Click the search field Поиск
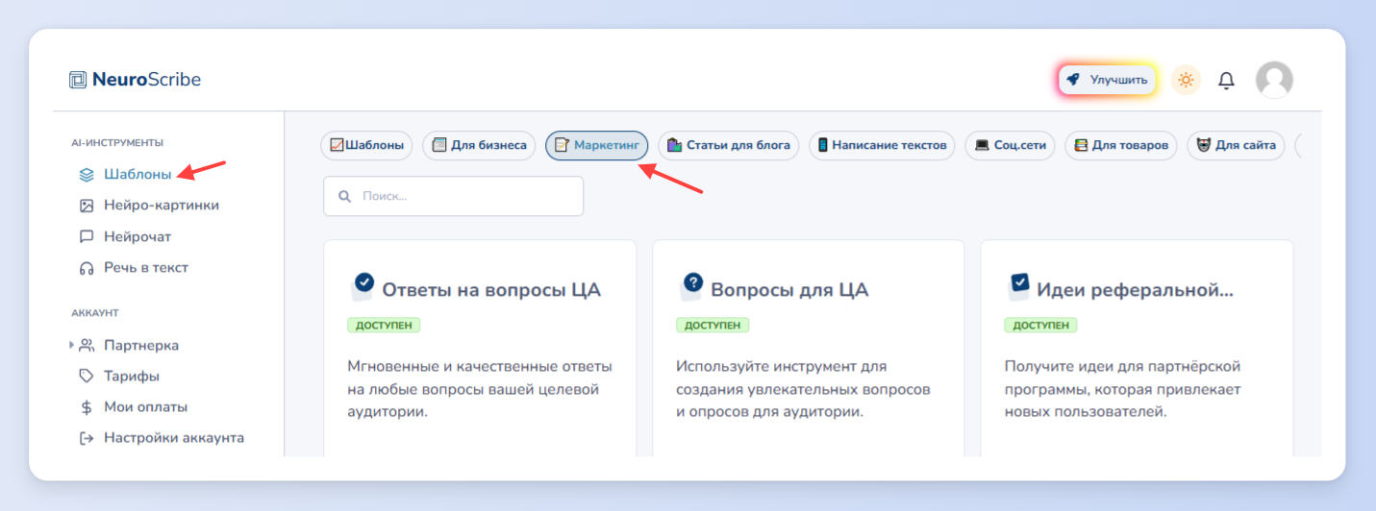Viewport: 1376px width, 511px height. tap(454, 196)
